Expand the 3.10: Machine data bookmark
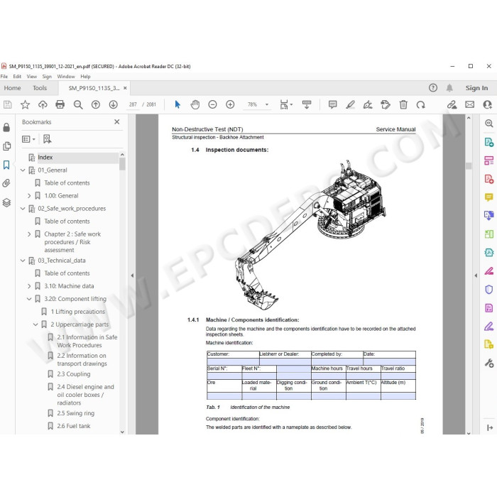 click(x=29, y=286)
